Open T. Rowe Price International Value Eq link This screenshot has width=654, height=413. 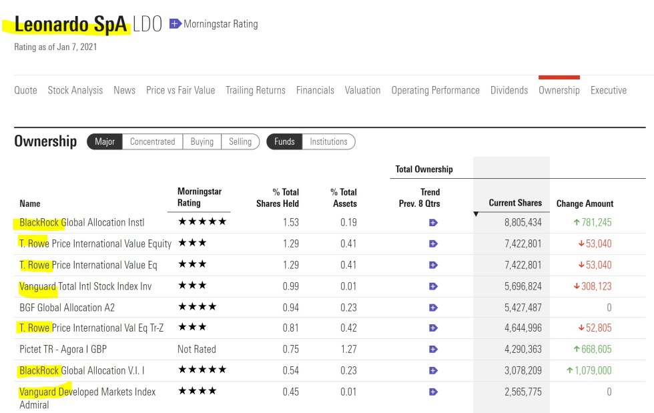[x=88, y=265]
